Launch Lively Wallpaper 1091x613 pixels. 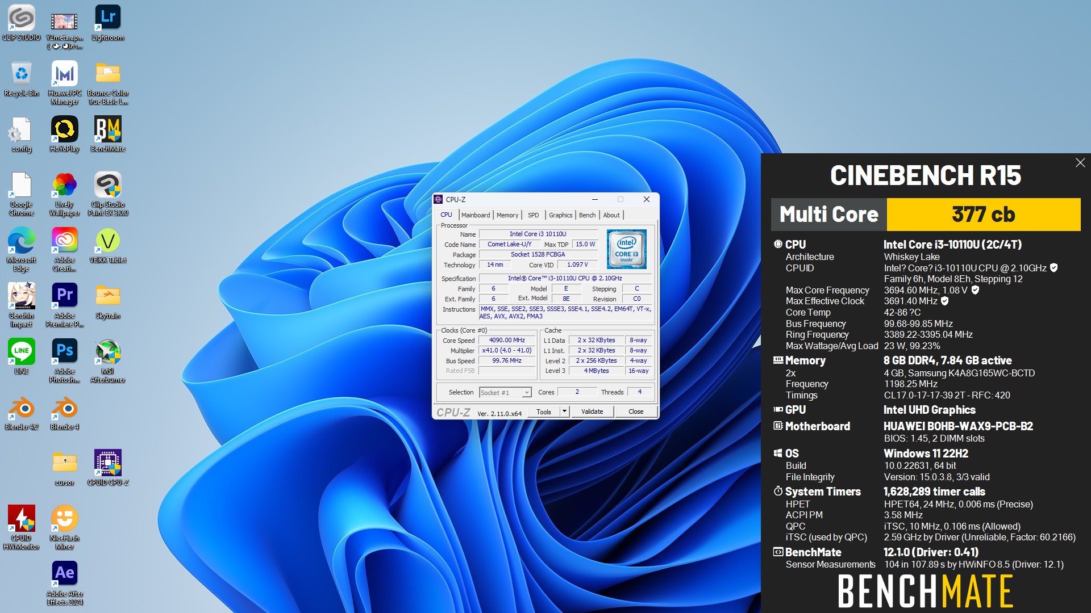coord(64,194)
